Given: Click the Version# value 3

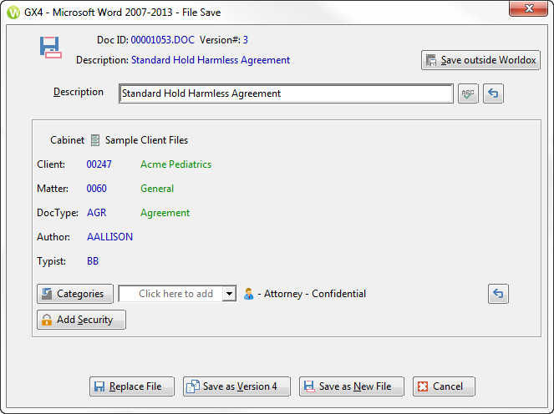Looking at the screenshot, I should click(245, 40).
